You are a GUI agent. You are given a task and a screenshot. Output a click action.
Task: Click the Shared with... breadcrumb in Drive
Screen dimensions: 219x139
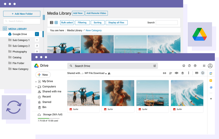pos(74,73)
